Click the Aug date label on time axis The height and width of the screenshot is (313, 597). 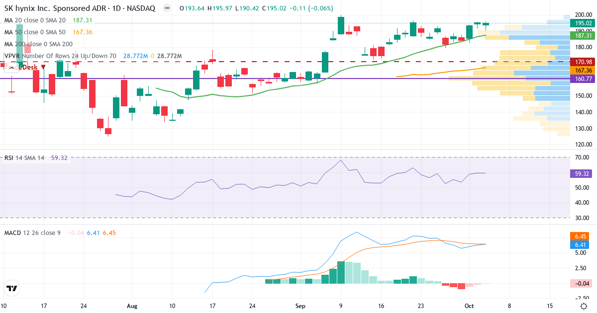click(x=132, y=306)
